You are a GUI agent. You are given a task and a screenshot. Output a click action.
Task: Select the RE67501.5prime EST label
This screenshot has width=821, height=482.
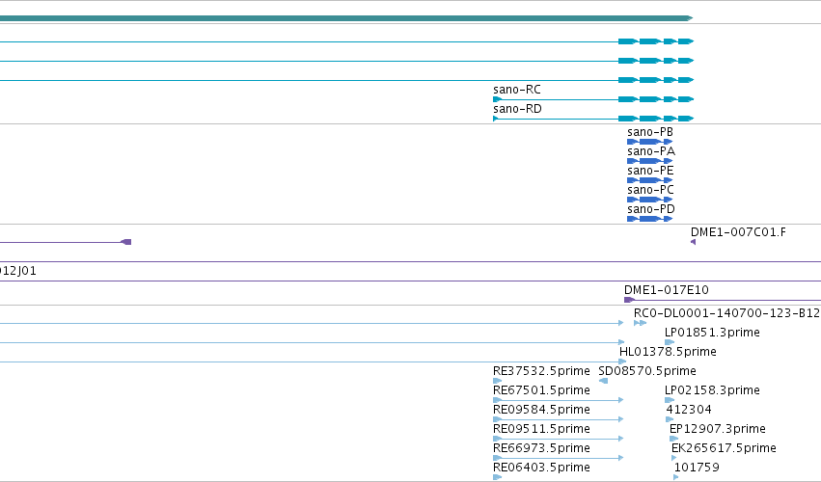coord(541,390)
